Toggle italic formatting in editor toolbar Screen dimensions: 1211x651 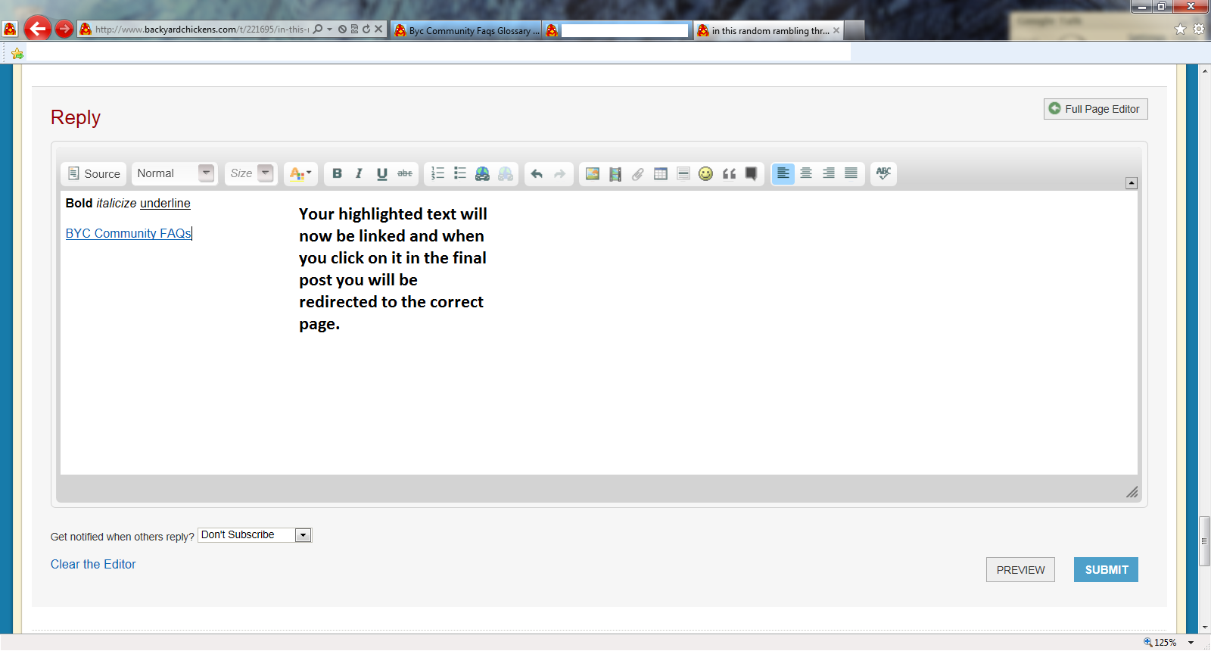[359, 173]
